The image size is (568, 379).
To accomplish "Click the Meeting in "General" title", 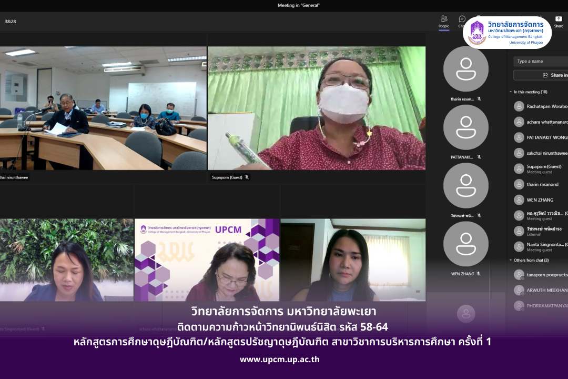I will click(x=299, y=5).
